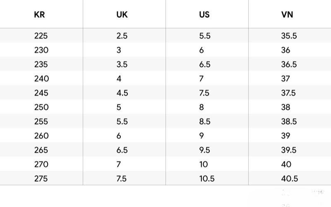
Task: Click the KR column header
Action: [x=39, y=14]
